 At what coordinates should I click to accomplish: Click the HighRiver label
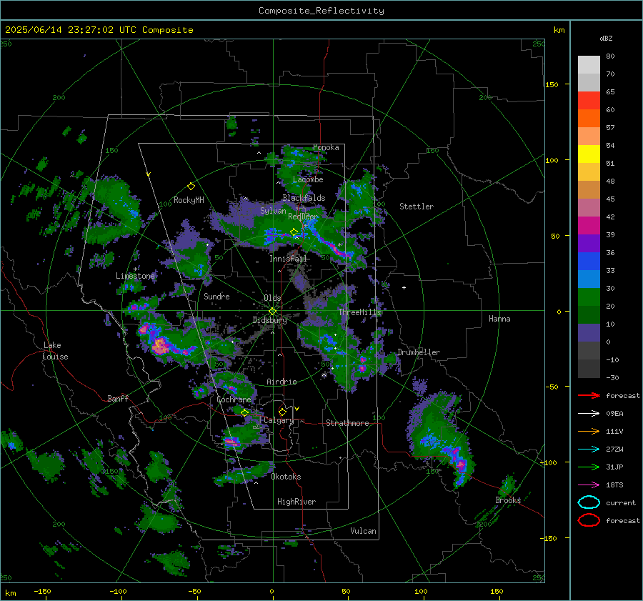pyautogui.click(x=296, y=502)
